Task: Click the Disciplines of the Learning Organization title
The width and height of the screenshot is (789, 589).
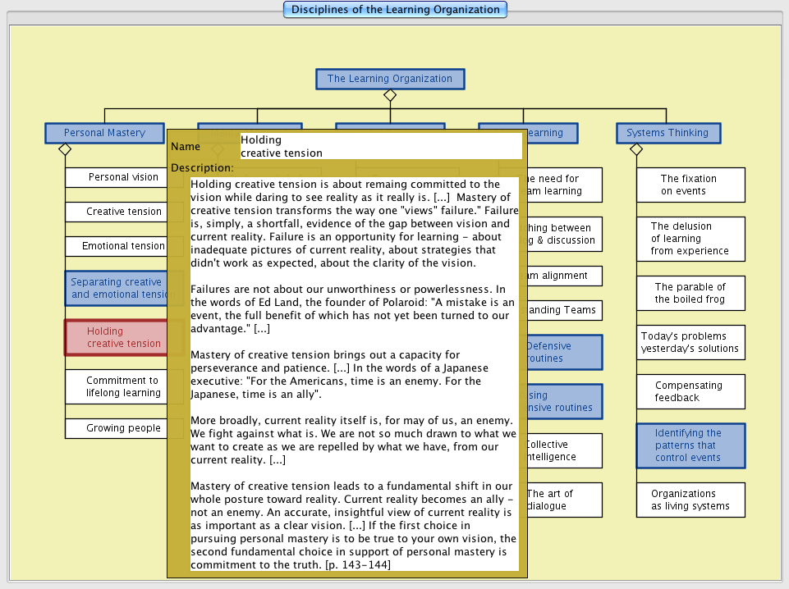Action: (x=395, y=10)
